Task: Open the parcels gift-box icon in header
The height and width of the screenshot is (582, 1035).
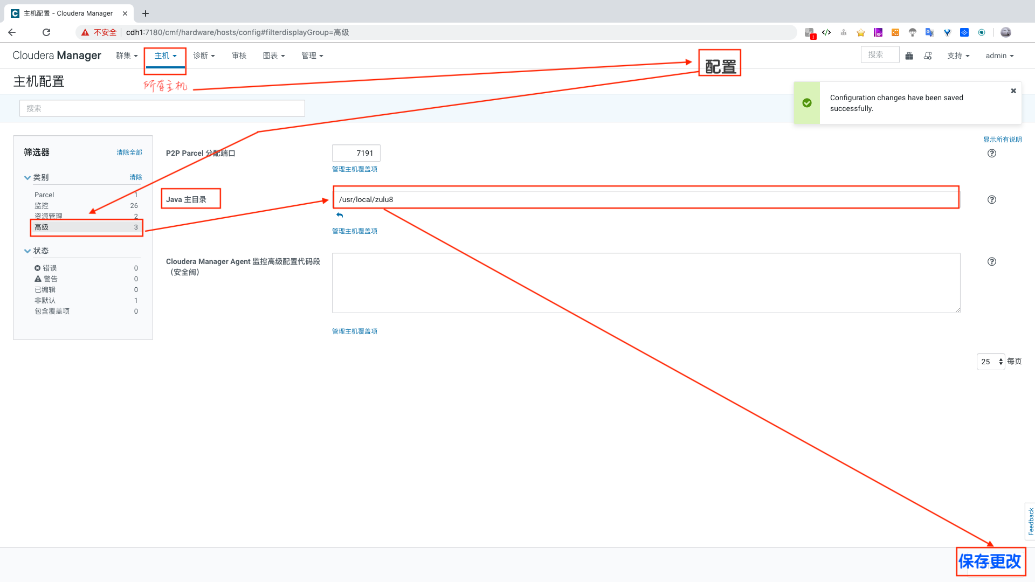Action: pyautogui.click(x=909, y=56)
